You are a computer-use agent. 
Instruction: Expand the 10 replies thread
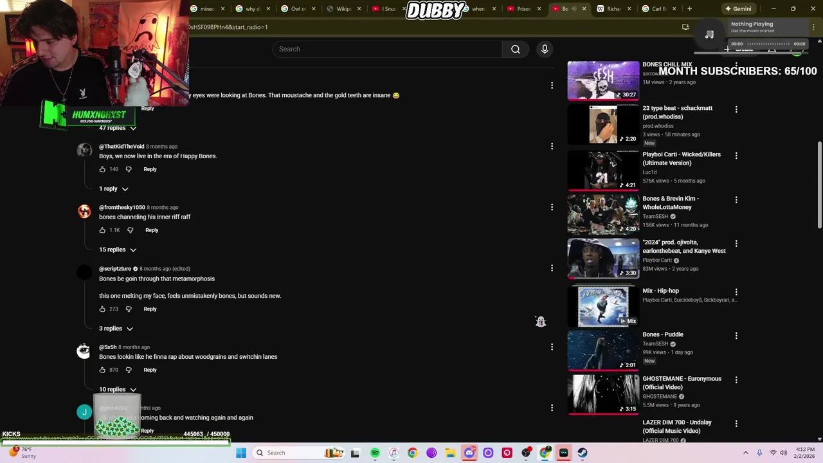[118, 389]
